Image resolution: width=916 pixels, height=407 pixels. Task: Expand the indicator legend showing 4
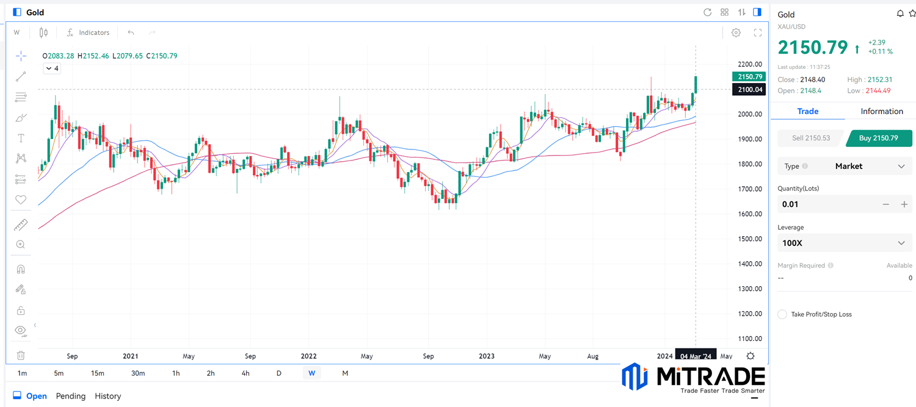(x=52, y=69)
